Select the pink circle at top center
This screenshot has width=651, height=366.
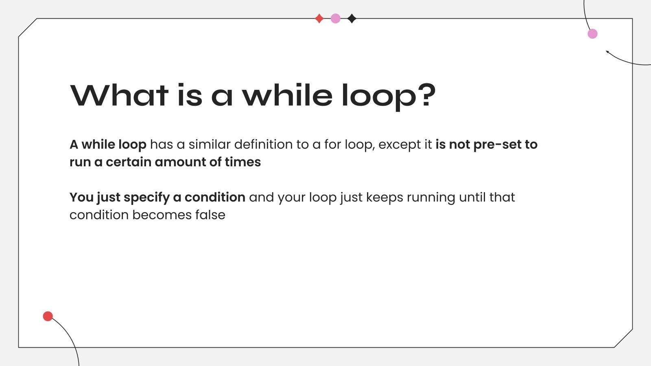point(336,18)
